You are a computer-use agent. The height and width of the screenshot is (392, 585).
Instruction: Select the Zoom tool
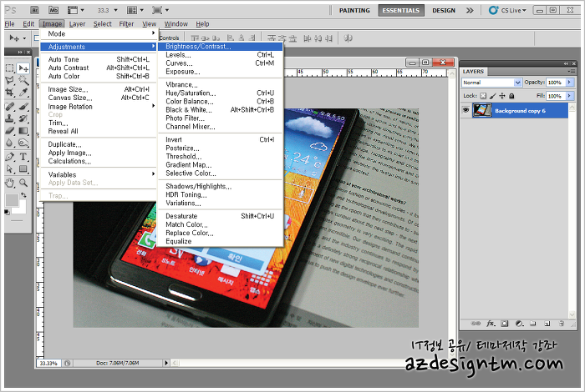click(23, 183)
